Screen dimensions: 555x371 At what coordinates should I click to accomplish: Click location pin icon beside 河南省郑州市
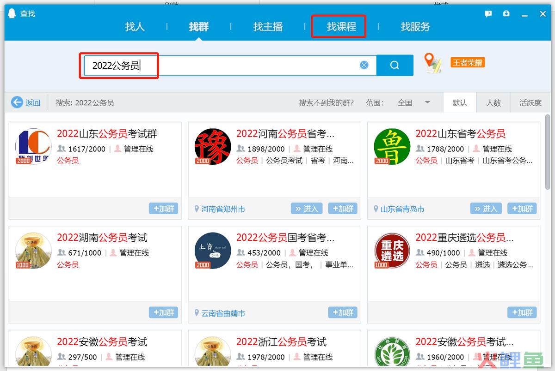click(197, 209)
